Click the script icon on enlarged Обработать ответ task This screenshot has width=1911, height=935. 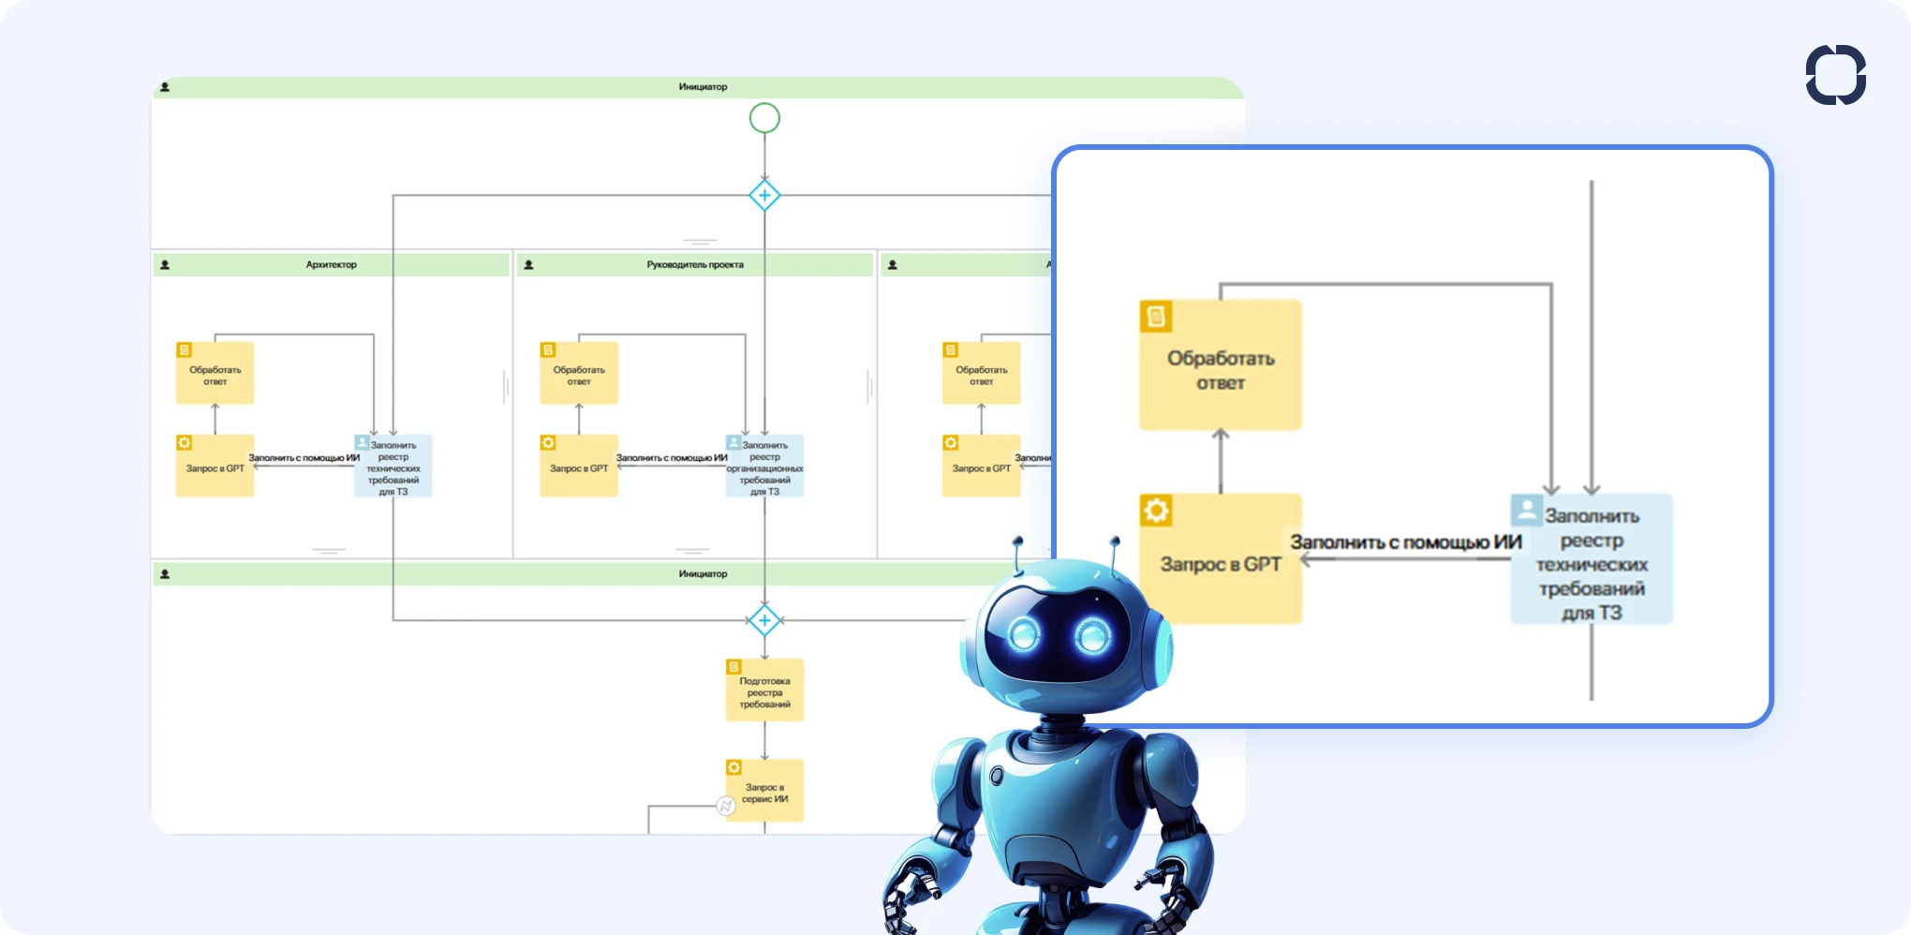click(1156, 317)
